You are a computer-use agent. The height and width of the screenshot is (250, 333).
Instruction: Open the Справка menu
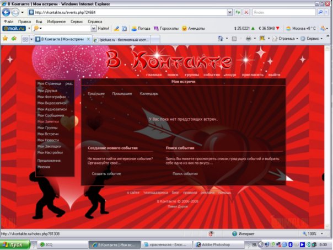[95, 22]
